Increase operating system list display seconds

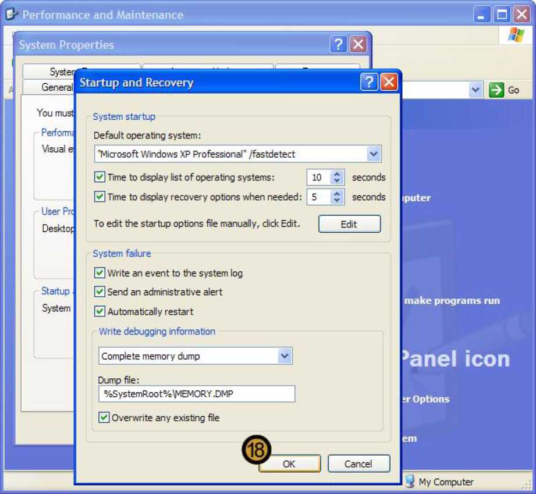337,173
